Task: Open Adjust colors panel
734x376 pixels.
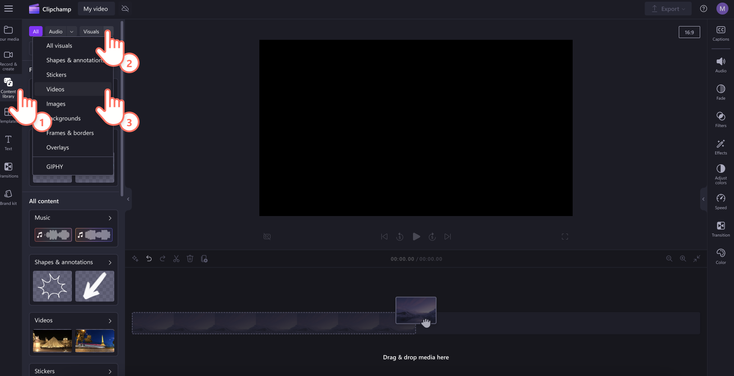Action: pyautogui.click(x=721, y=174)
